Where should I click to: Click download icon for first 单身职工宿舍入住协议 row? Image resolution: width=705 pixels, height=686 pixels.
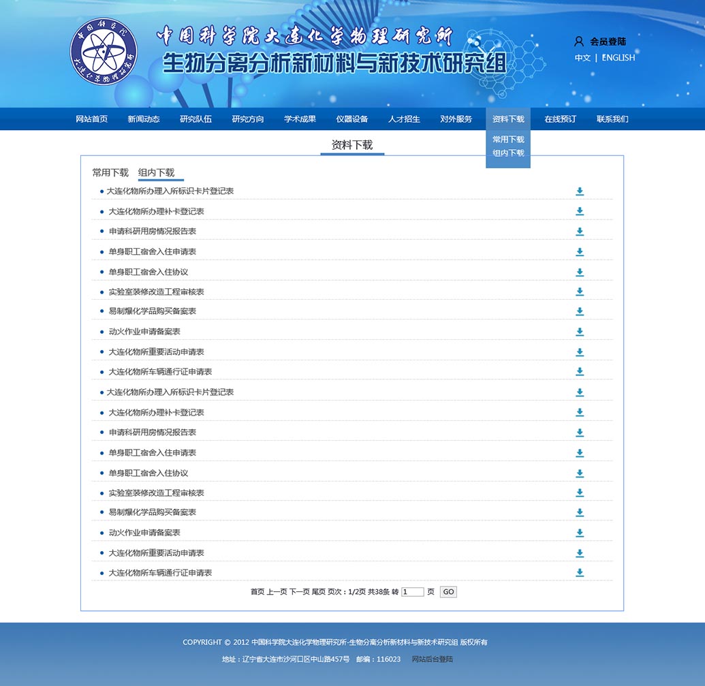580,272
